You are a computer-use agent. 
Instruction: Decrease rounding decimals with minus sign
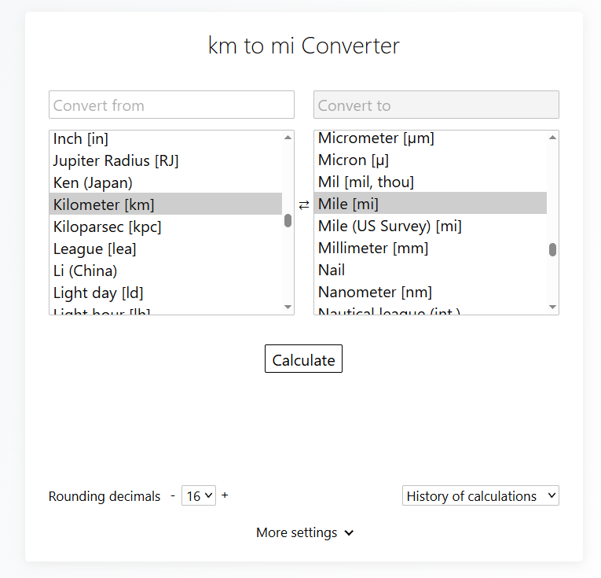(x=173, y=496)
